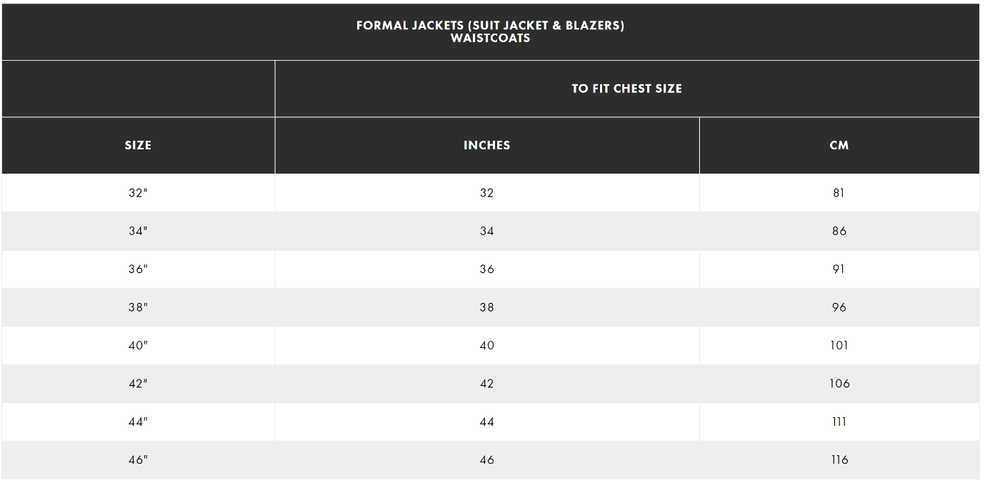Click the 111 cm value cell
985x488 pixels.
[x=839, y=422]
